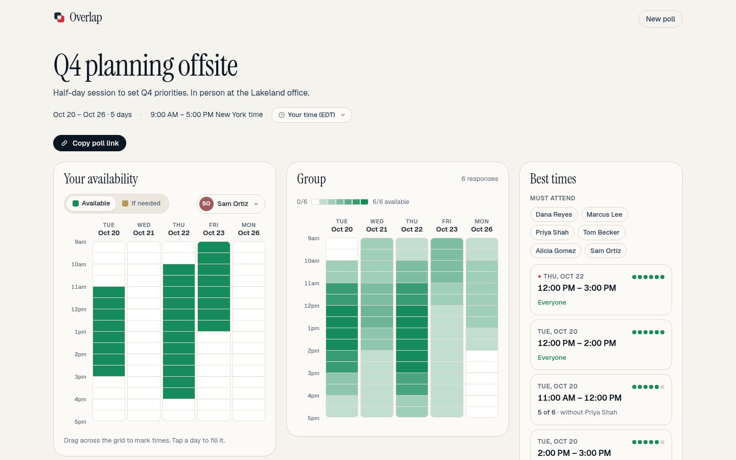
Task: Click the New poll button
Action: point(660,19)
